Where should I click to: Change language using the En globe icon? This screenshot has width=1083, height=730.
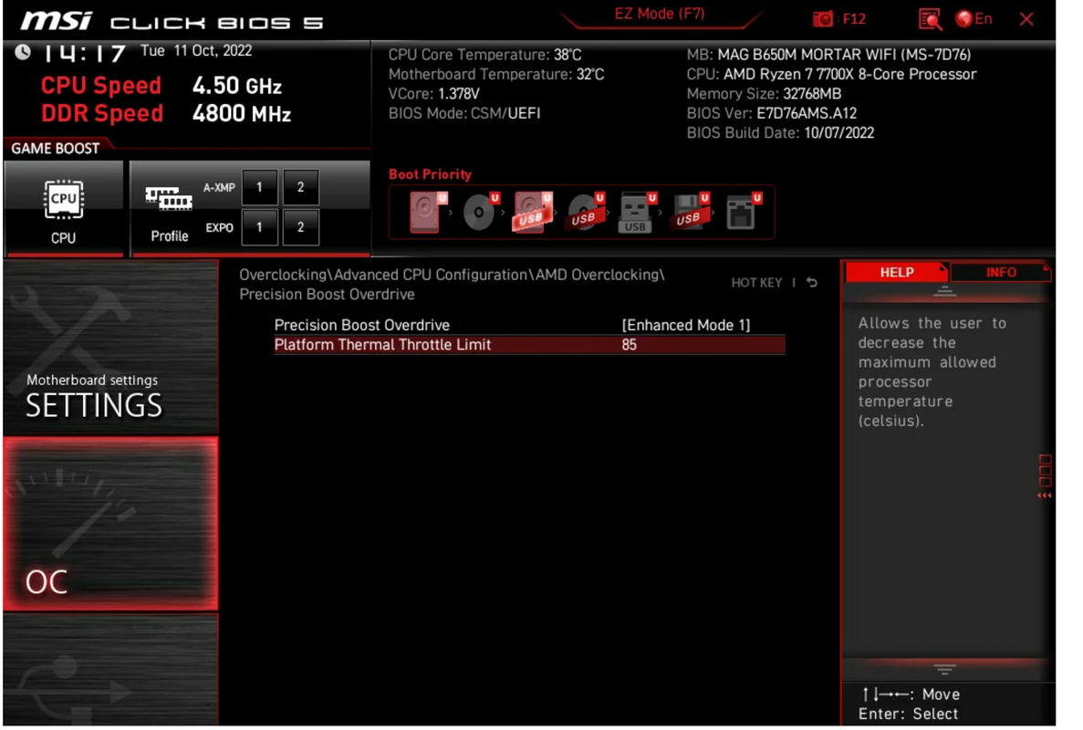[x=974, y=18]
